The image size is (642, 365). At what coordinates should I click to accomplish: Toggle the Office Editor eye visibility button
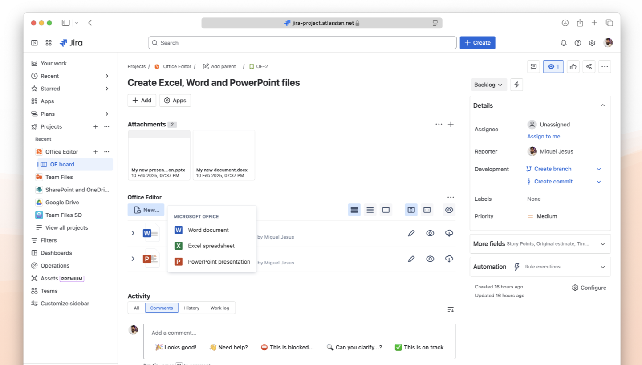pos(449,210)
